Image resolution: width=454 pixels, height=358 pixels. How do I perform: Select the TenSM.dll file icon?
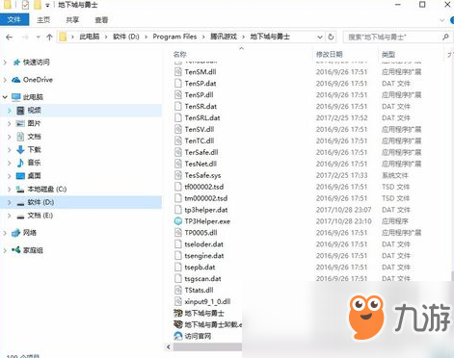pos(178,72)
